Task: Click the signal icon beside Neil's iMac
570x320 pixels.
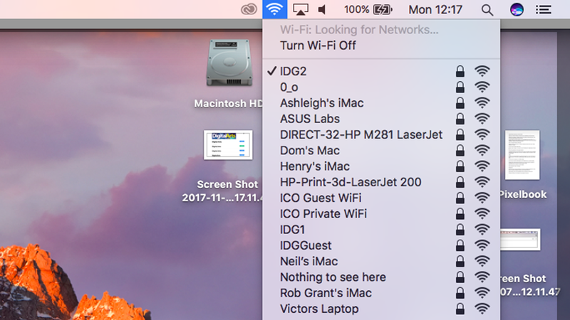Action: [x=482, y=261]
